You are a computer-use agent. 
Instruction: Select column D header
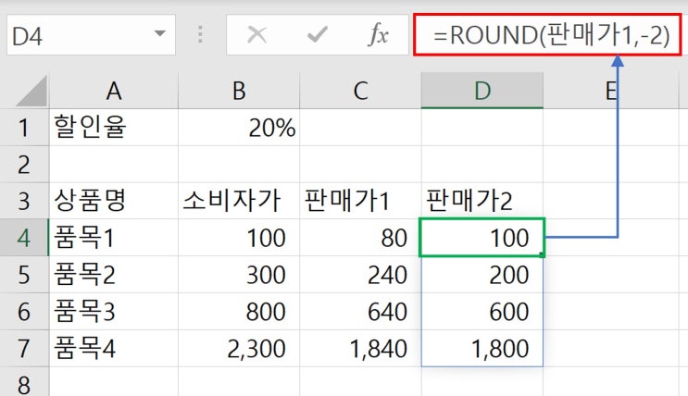pos(482,92)
